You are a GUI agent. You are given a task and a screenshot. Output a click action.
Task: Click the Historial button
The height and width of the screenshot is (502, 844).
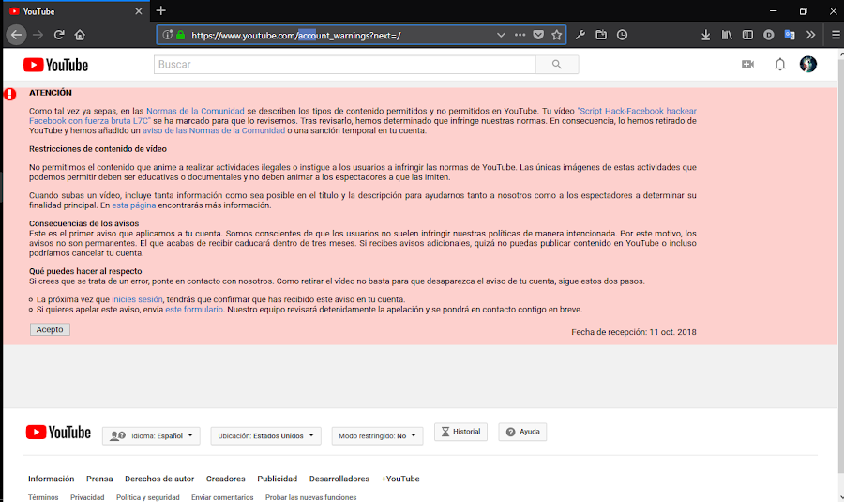point(460,432)
